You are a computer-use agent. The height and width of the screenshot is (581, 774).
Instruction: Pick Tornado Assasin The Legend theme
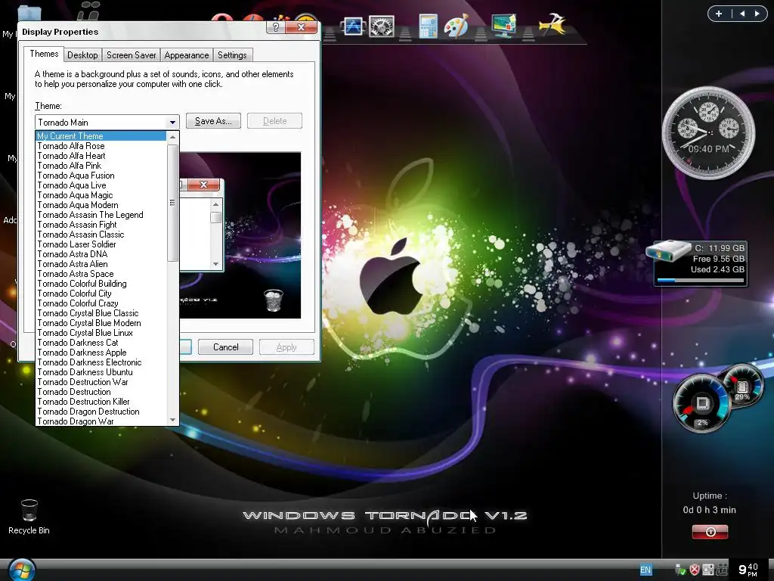coord(101,215)
